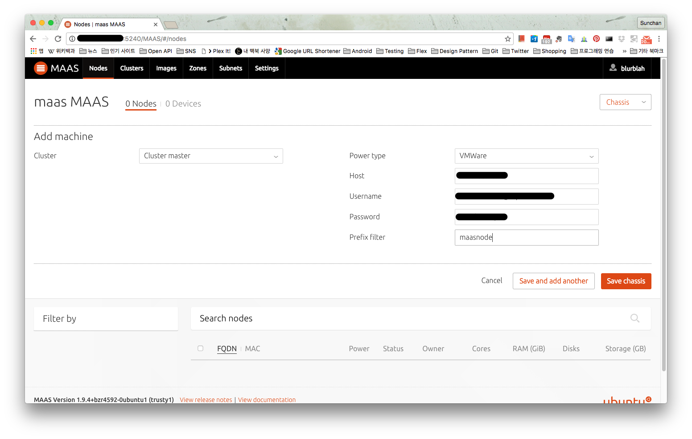Bookmark this page with the star icon
Screen dimensions: 692x439
[507, 39]
